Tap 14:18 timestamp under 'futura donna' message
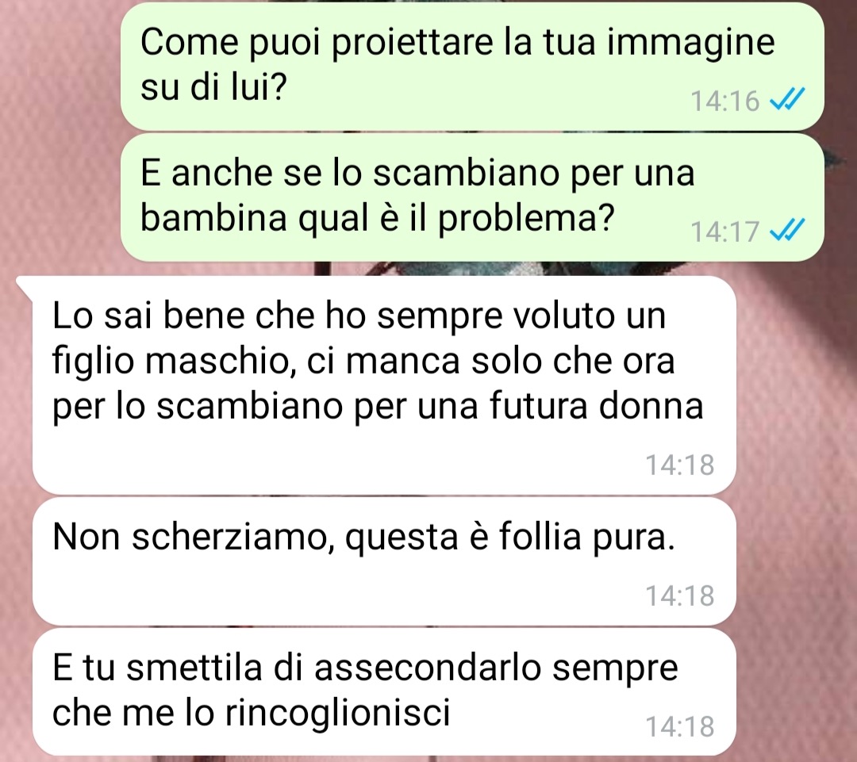 click(680, 465)
